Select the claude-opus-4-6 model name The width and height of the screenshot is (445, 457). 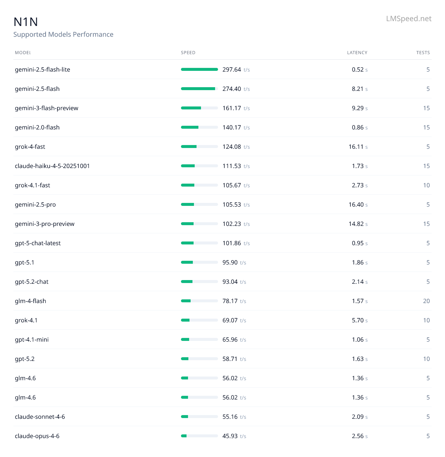pyautogui.click(x=37, y=436)
